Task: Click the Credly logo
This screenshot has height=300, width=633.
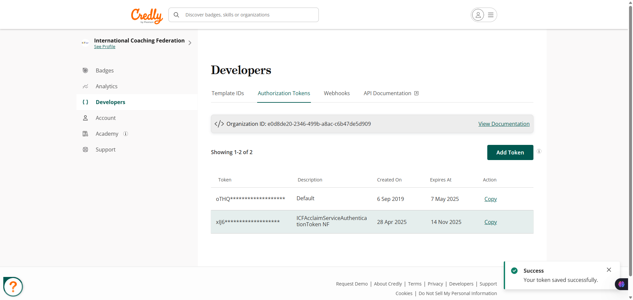Action: 147,16
